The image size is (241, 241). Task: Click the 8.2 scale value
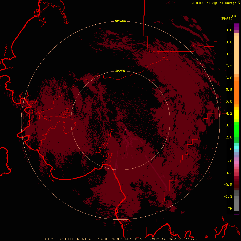pos(229,54)
